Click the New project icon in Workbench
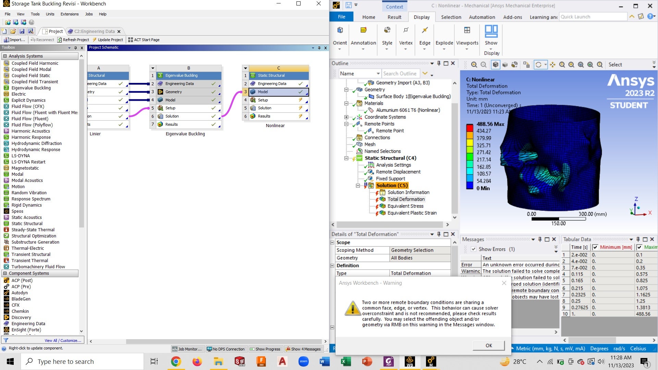The height and width of the screenshot is (370, 658). (4, 31)
